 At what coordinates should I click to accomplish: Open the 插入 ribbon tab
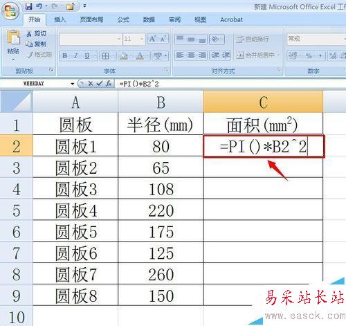pyautogui.click(x=60, y=20)
